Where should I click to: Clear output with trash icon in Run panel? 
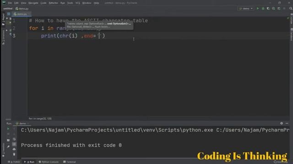tap(14, 154)
